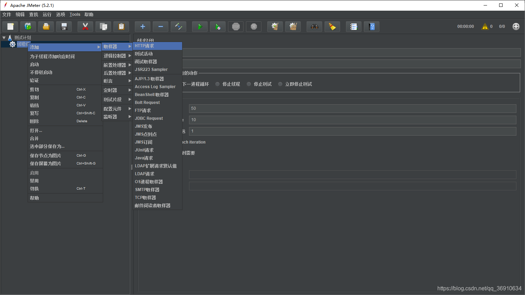
Task: Select FTP请求 menu entry
Action: pos(158,110)
